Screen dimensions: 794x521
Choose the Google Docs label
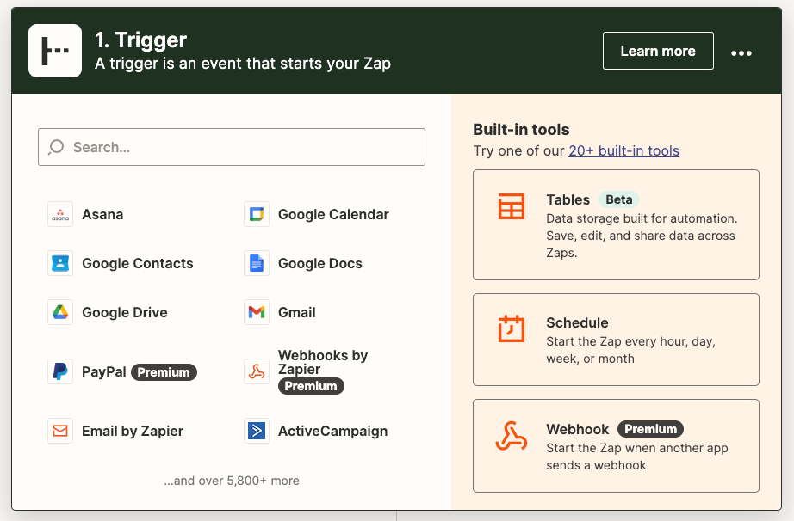click(320, 263)
